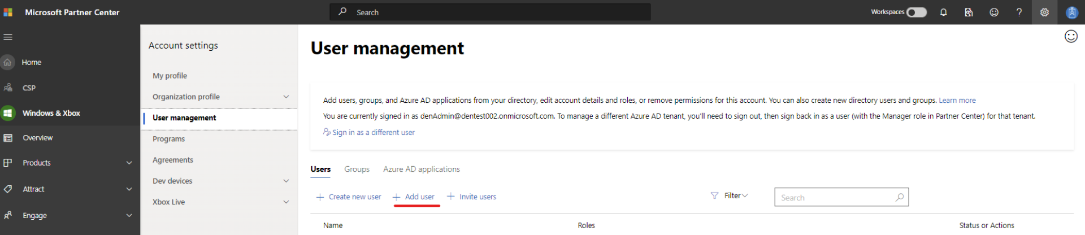The width and height of the screenshot is (1085, 235).
Task: Open My profile settings
Action: tap(170, 76)
